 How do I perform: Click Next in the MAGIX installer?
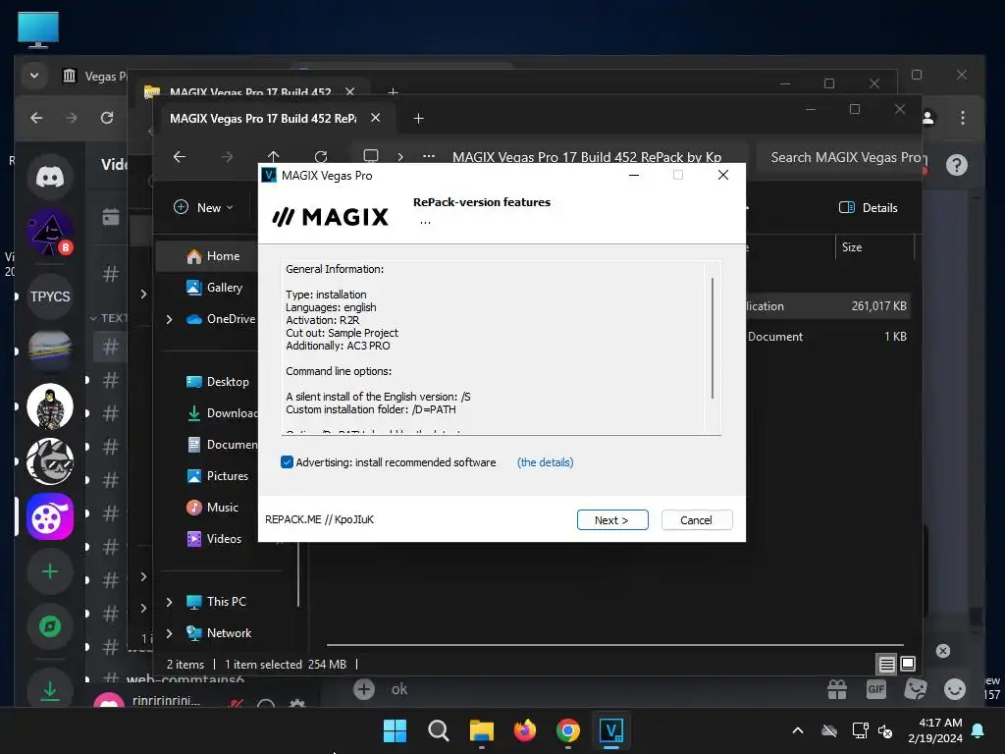[612, 520]
